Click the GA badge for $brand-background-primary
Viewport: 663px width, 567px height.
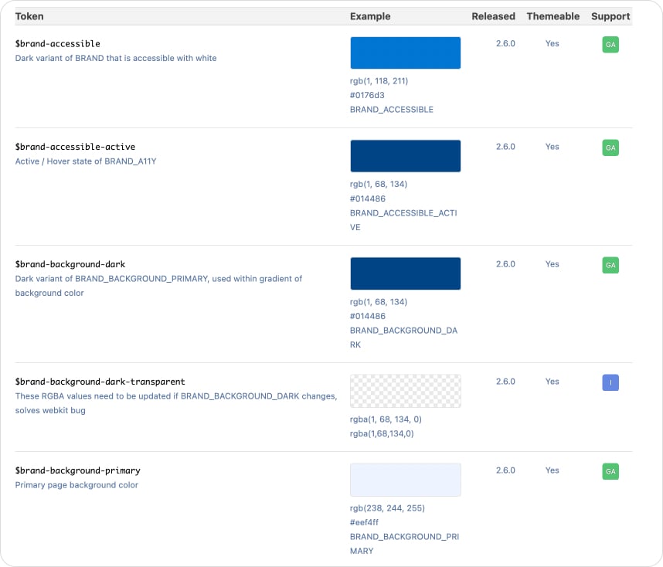[610, 471]
